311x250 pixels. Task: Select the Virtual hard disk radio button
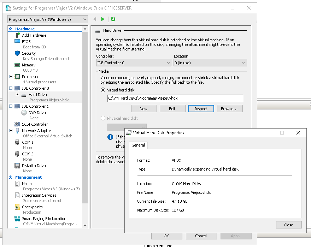click(103, 90)
